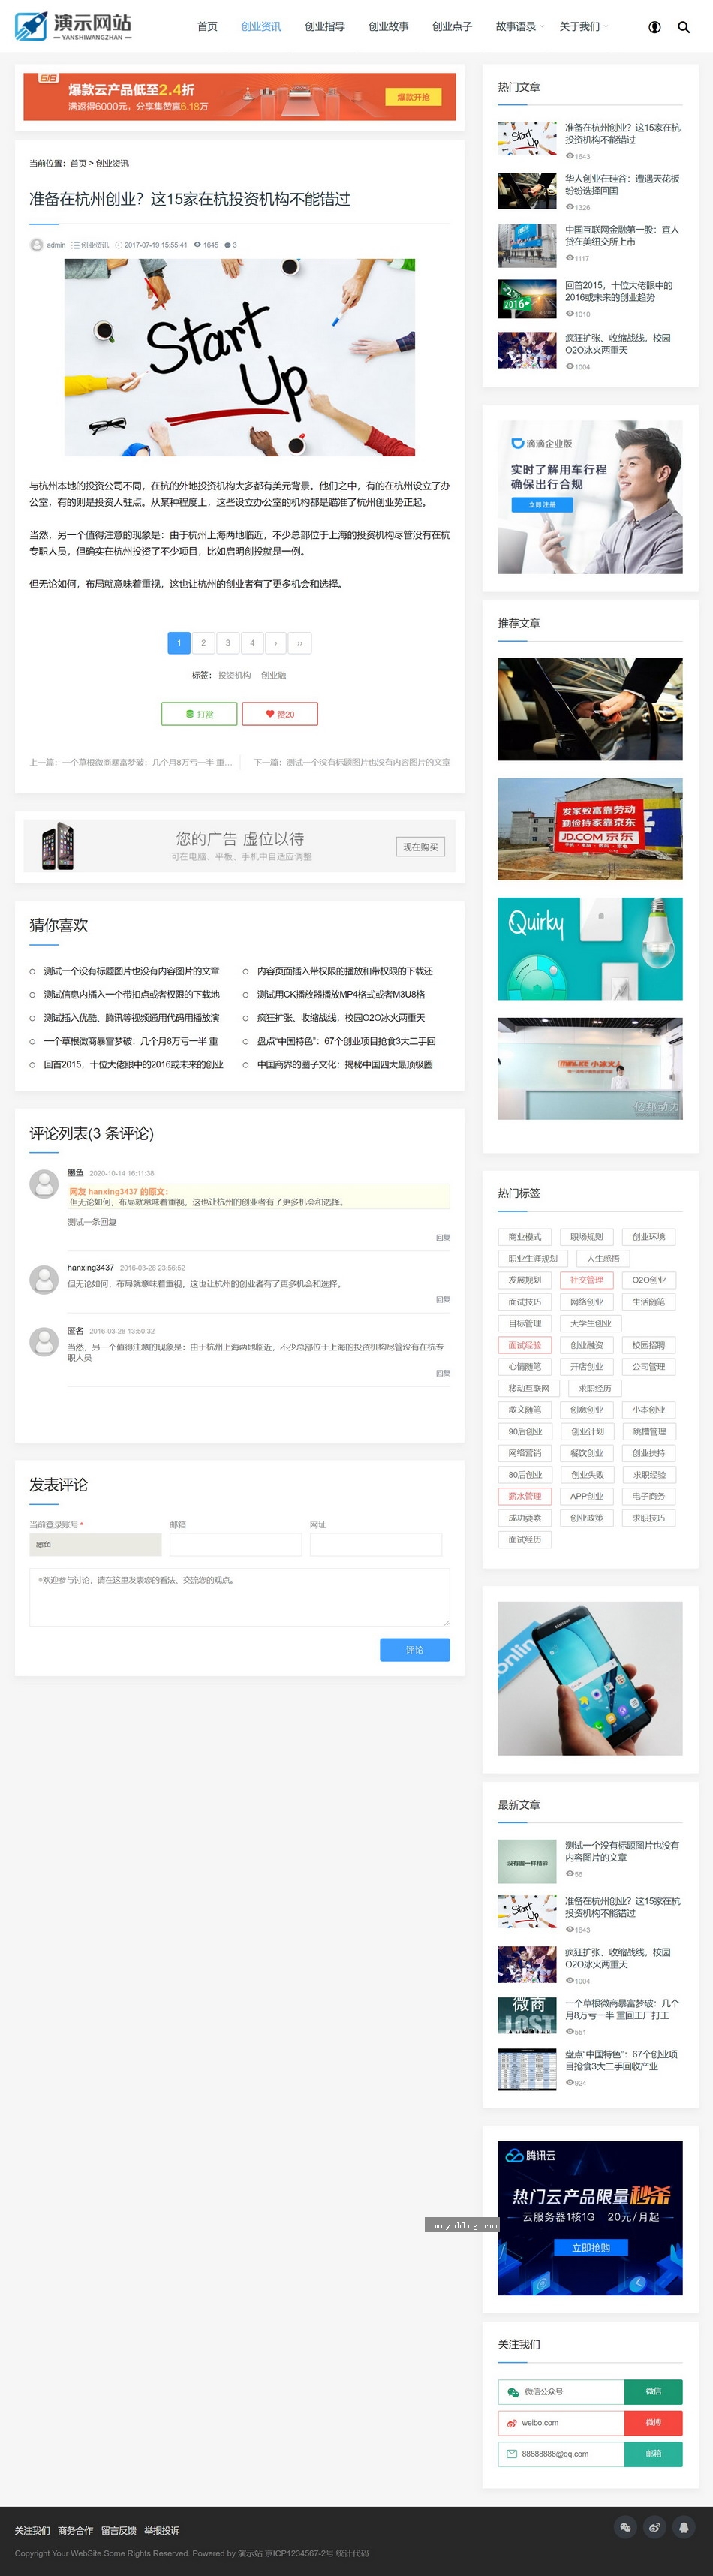Click 首页 in the breadcrumb
This screenshot has height=2576, width=713.
pyautogui.click(x=78, y=163)
